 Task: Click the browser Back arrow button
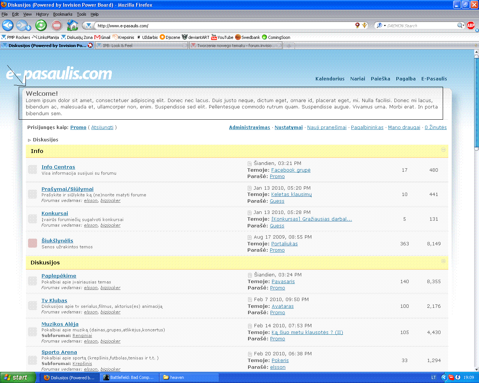pyautogui.click(x=8, y=25)
